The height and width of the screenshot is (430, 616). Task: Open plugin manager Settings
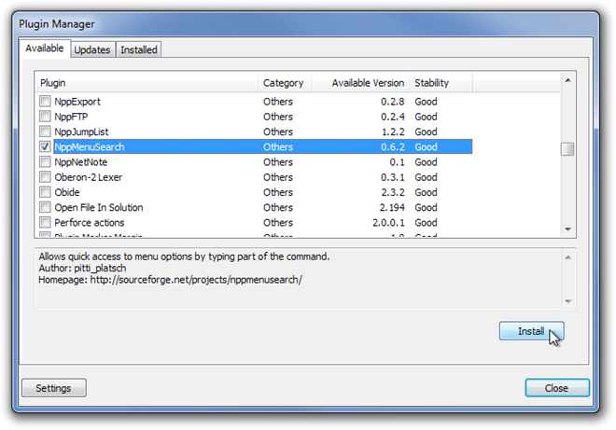tap(53, 388)
